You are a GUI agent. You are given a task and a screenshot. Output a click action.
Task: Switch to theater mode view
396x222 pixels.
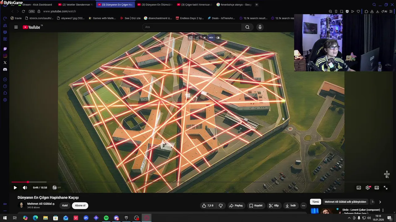pos(377,187)
